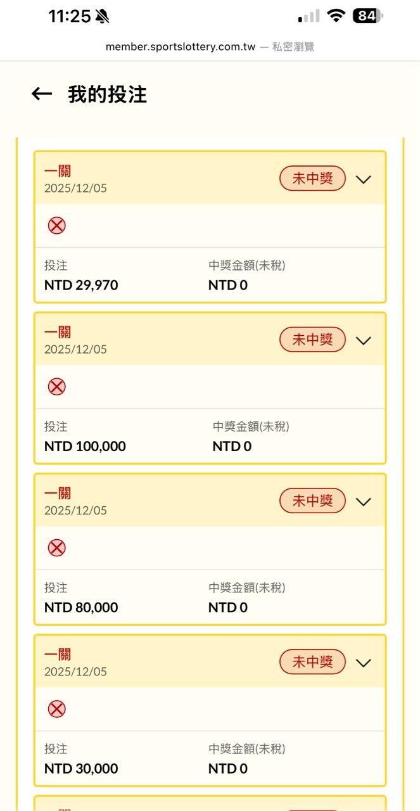The height and width of the screenshot is (811, 420).
Task: Tap the red X icon in the NTD 80,000 card
Action: pos(57,548)
